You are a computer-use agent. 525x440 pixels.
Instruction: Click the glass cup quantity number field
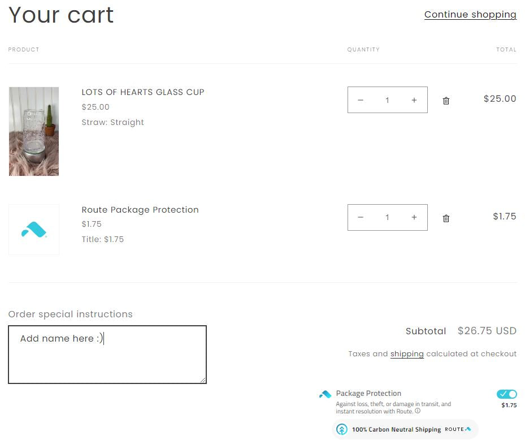tap(387, 100)
